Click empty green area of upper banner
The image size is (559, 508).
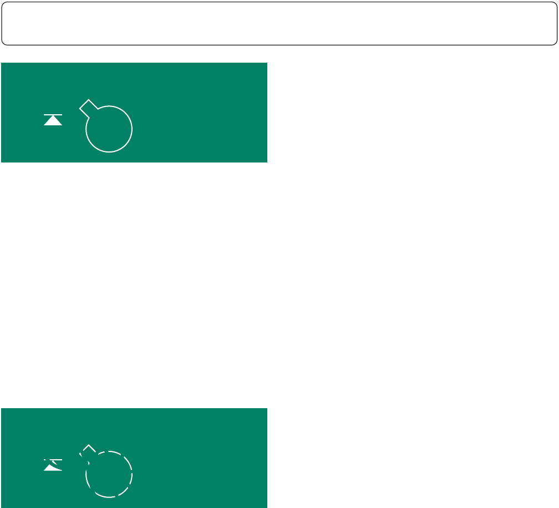[200, 113]
